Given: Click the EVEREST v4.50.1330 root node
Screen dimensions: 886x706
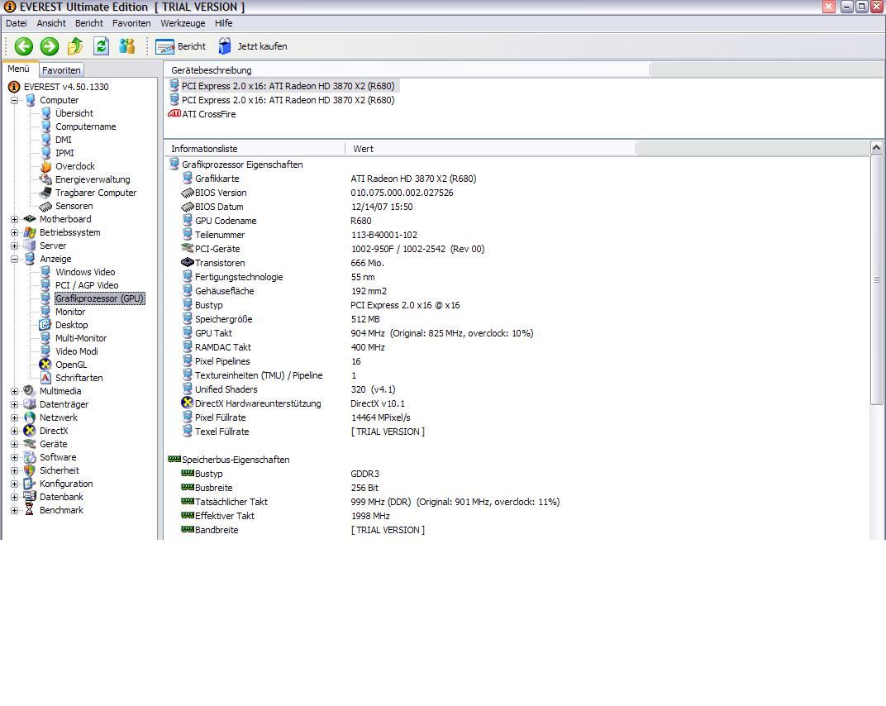Looking at the screenshot, I should coord(66,87).
